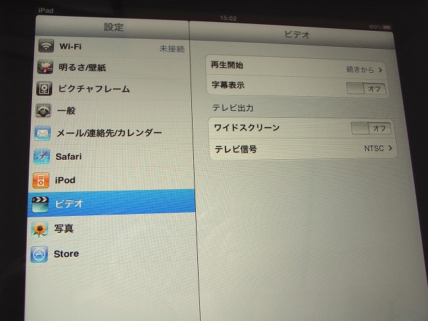The width and height of the screenshot is (428, 321).
Task: Tap the mail envelope icon
Action: pyautogui.click(x=43, y=133)
